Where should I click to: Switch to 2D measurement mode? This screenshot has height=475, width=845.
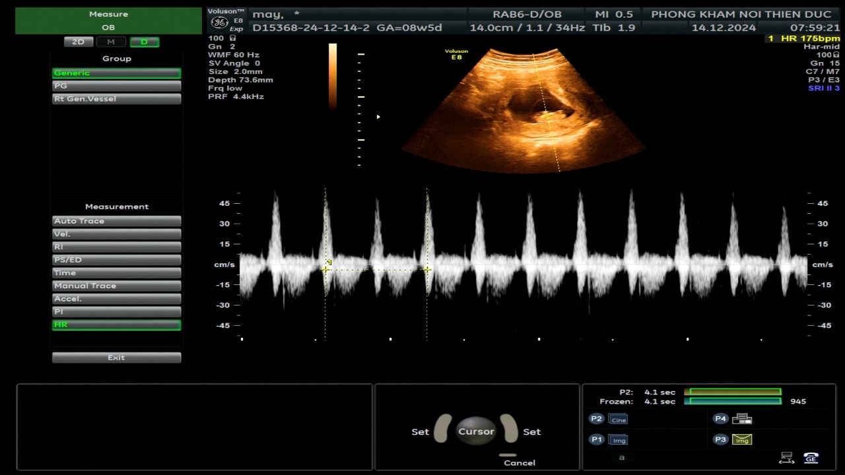79,42
